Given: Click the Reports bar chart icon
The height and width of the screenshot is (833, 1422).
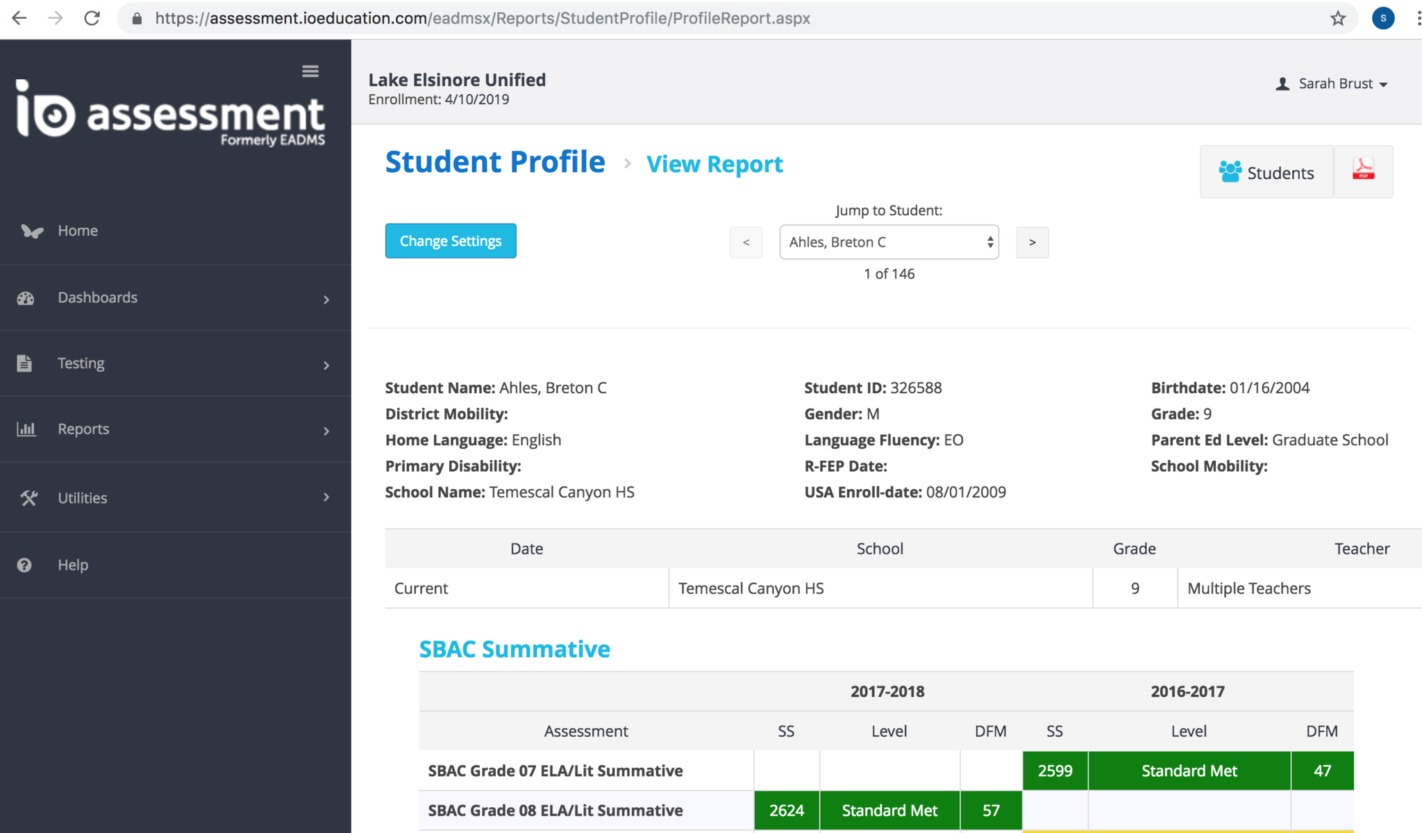Looking at the screenshot, I should click(x=26, y=429).
